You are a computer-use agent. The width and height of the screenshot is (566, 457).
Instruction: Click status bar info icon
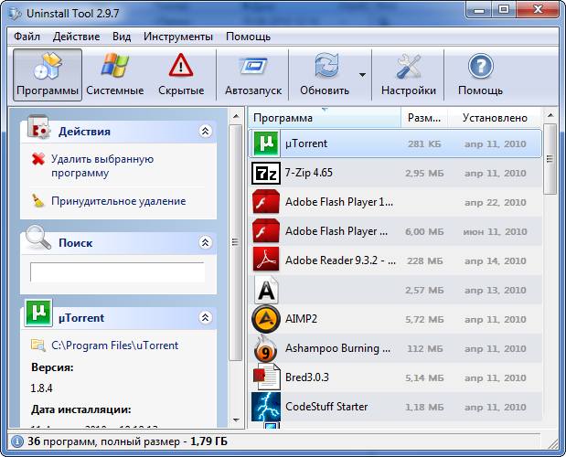coord(16,441)
